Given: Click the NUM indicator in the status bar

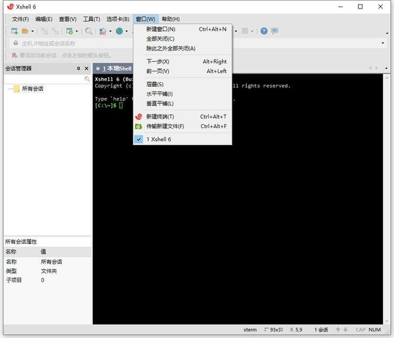Looking at the screenshot, I should pos(375,329).
